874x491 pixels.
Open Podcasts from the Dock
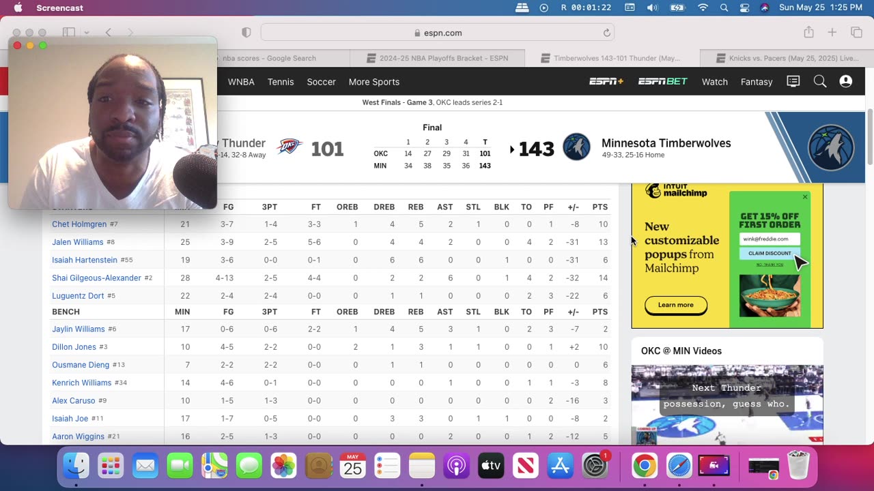(x=457, y=466)
